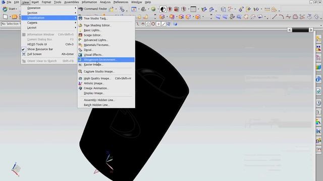
Task: Open dropdown arrow beside gray background icon
Action: pyautogui.click(x=198, y=9)
